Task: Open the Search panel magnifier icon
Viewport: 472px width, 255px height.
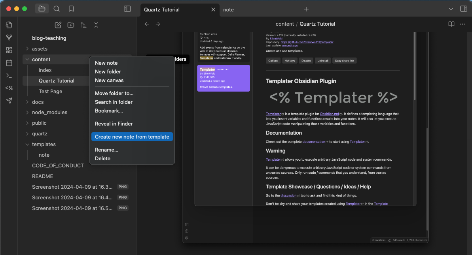Action: (57, 9)
